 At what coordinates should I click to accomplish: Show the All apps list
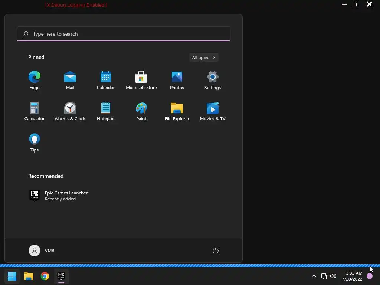[204, 58]
